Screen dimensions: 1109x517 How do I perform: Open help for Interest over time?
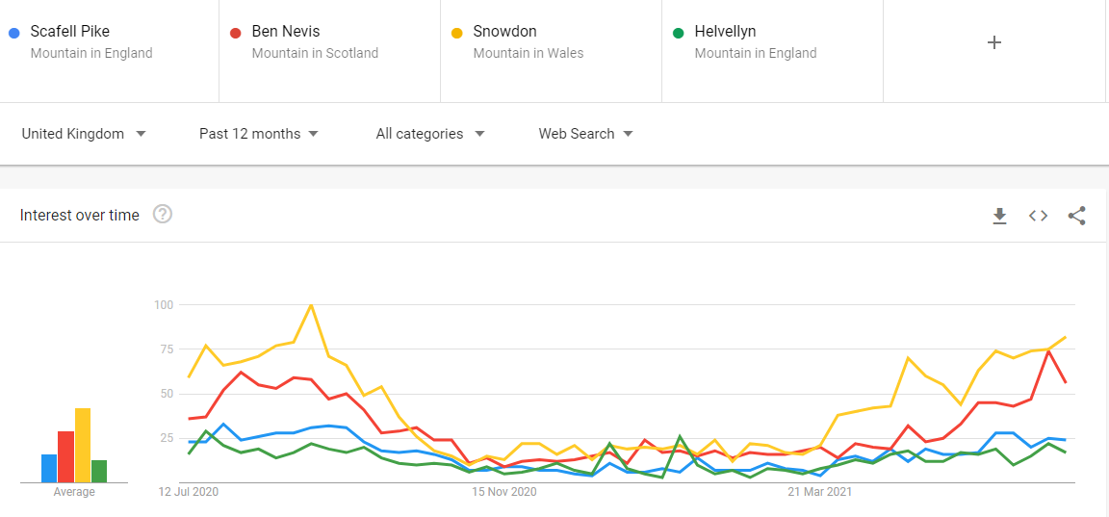click(163, 215)
